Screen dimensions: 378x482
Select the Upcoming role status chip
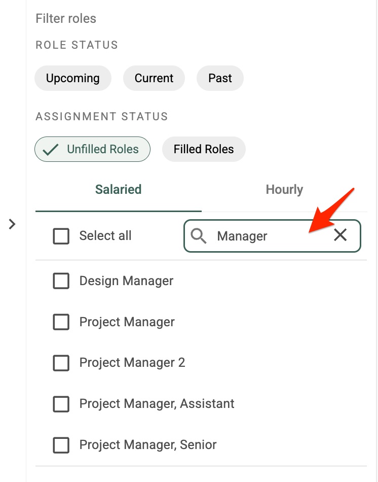(73, 78)
